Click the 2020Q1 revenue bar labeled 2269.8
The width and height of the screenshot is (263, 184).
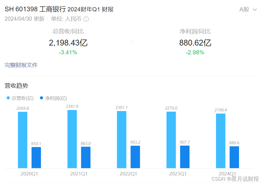(x=23, y=140)
